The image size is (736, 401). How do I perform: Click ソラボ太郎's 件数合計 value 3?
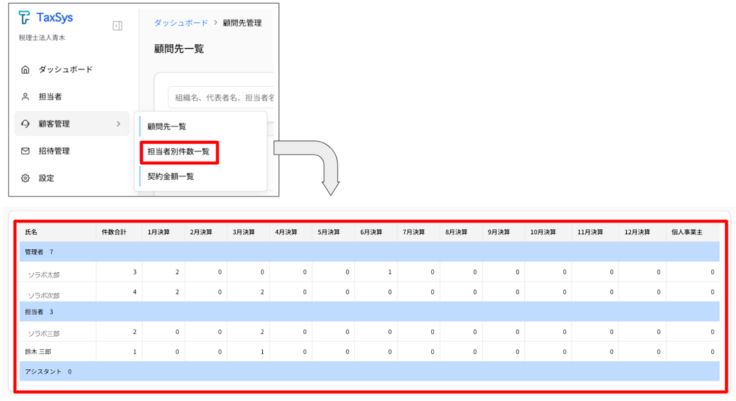135,272
